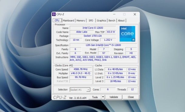Click the Ext. Model value 97
This screenshot has height=112, width=185.
pos(104,53)
